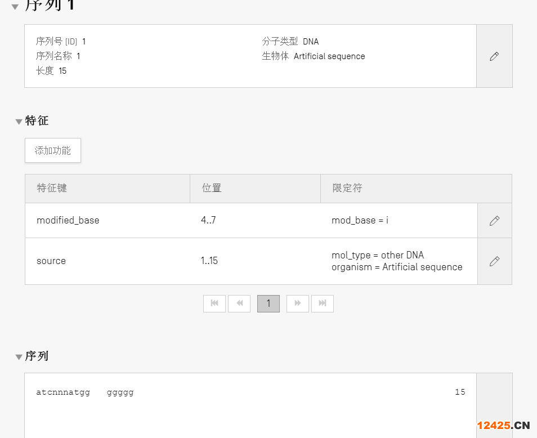Image resolution: width=537 pixels, height=438 pixels.
Task: Edit the modified_base feature with its pencil icon
Action: point(494,221)
